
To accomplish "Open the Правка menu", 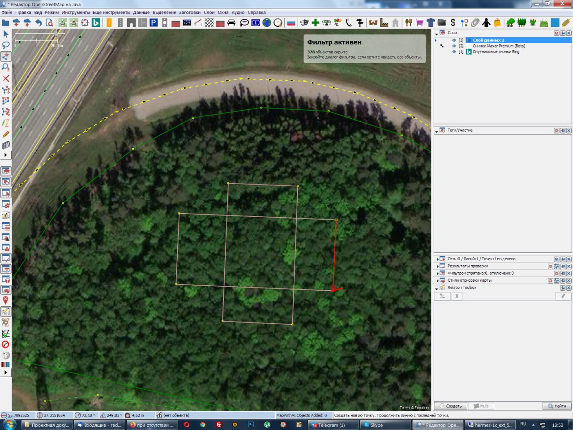I will pyautogui.click(x=23, y=13).
